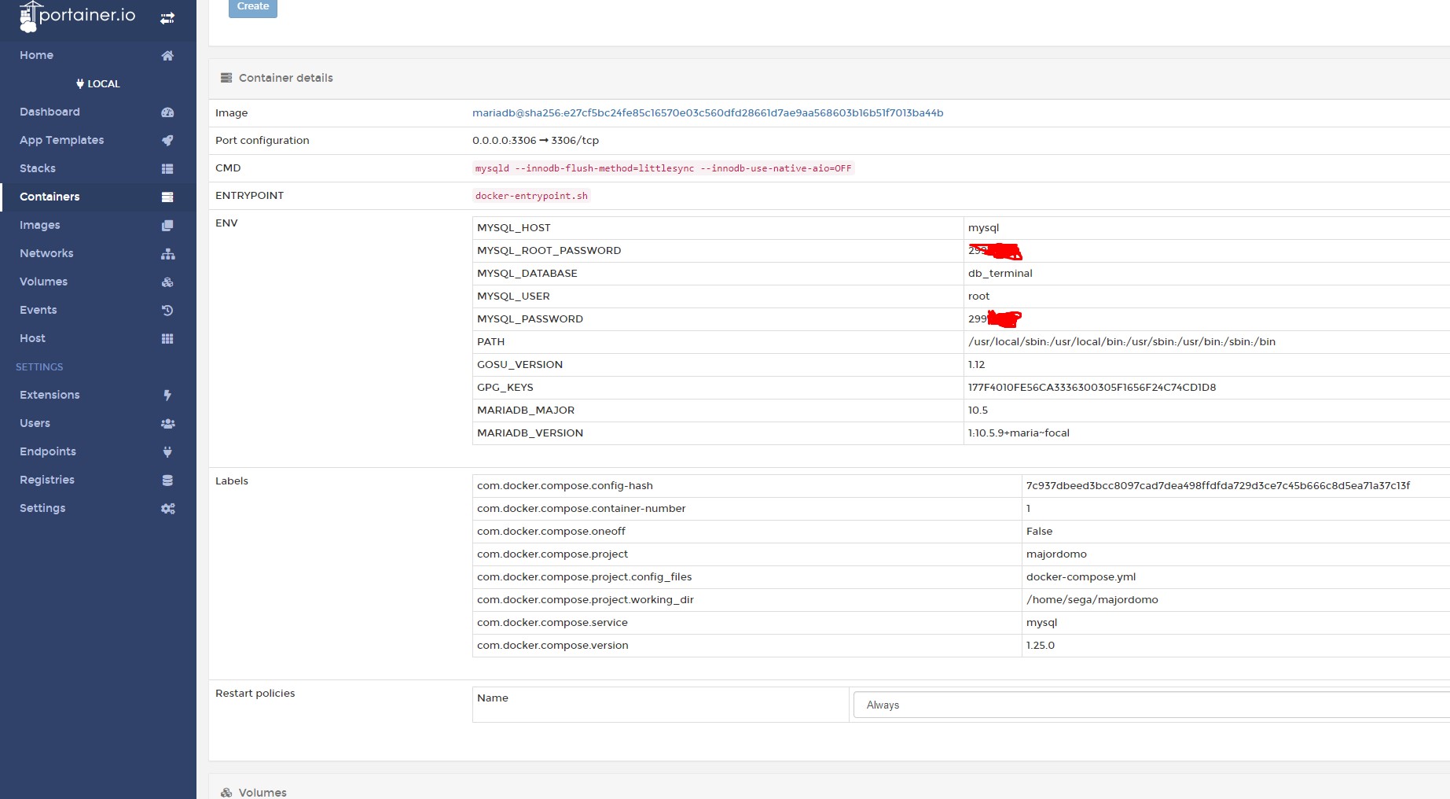Open Volumes via the sidebar icon
Image resolution: width=1450 pixels, height=799 pixels.
(x=167, y=282)
